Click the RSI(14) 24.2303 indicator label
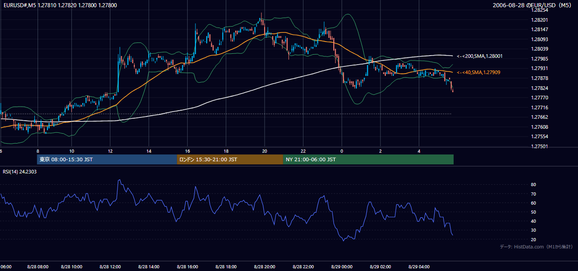The width and height of the screenshot is (578, 271). pyautogui.click(x=20, y=172)
